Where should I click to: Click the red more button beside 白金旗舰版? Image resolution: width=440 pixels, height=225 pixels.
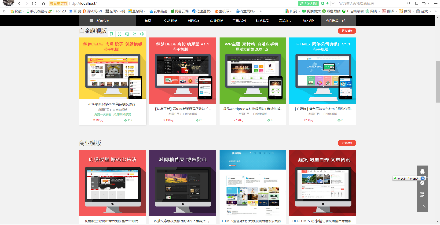point(347,31)
